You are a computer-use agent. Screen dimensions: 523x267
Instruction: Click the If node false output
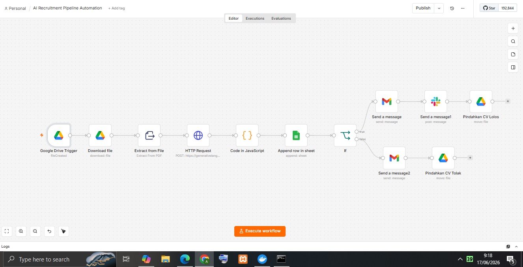[x=357, y=139]
